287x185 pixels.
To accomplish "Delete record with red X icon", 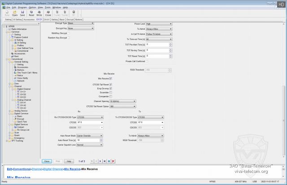I will (113, 161).
